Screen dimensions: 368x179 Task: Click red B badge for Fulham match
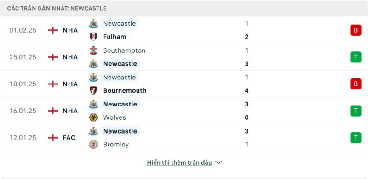click(356, 30)
